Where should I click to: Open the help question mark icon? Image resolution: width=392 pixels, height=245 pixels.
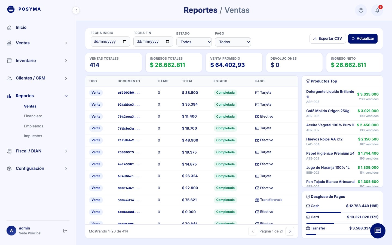click(361, 10)
